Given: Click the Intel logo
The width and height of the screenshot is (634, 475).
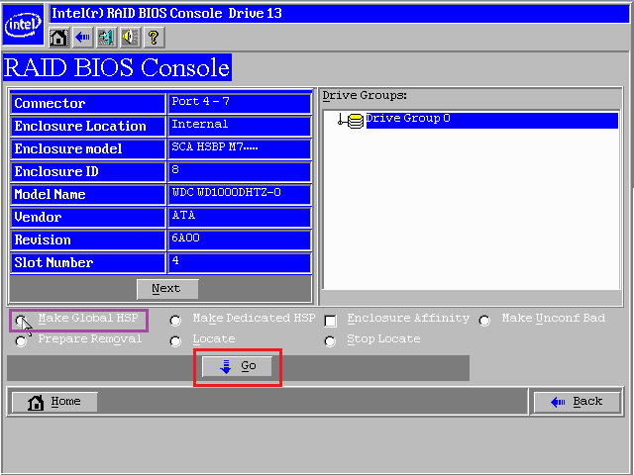Looking at the screenshot, I should (x=23, y=25).
